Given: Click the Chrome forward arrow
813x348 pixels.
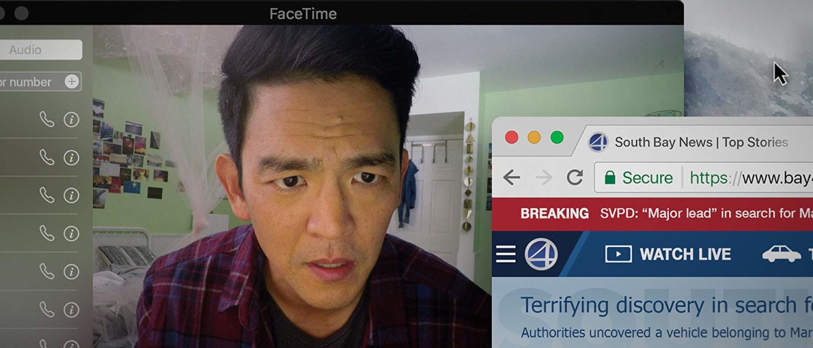Looking at the screenshot, I should (544, 177).
